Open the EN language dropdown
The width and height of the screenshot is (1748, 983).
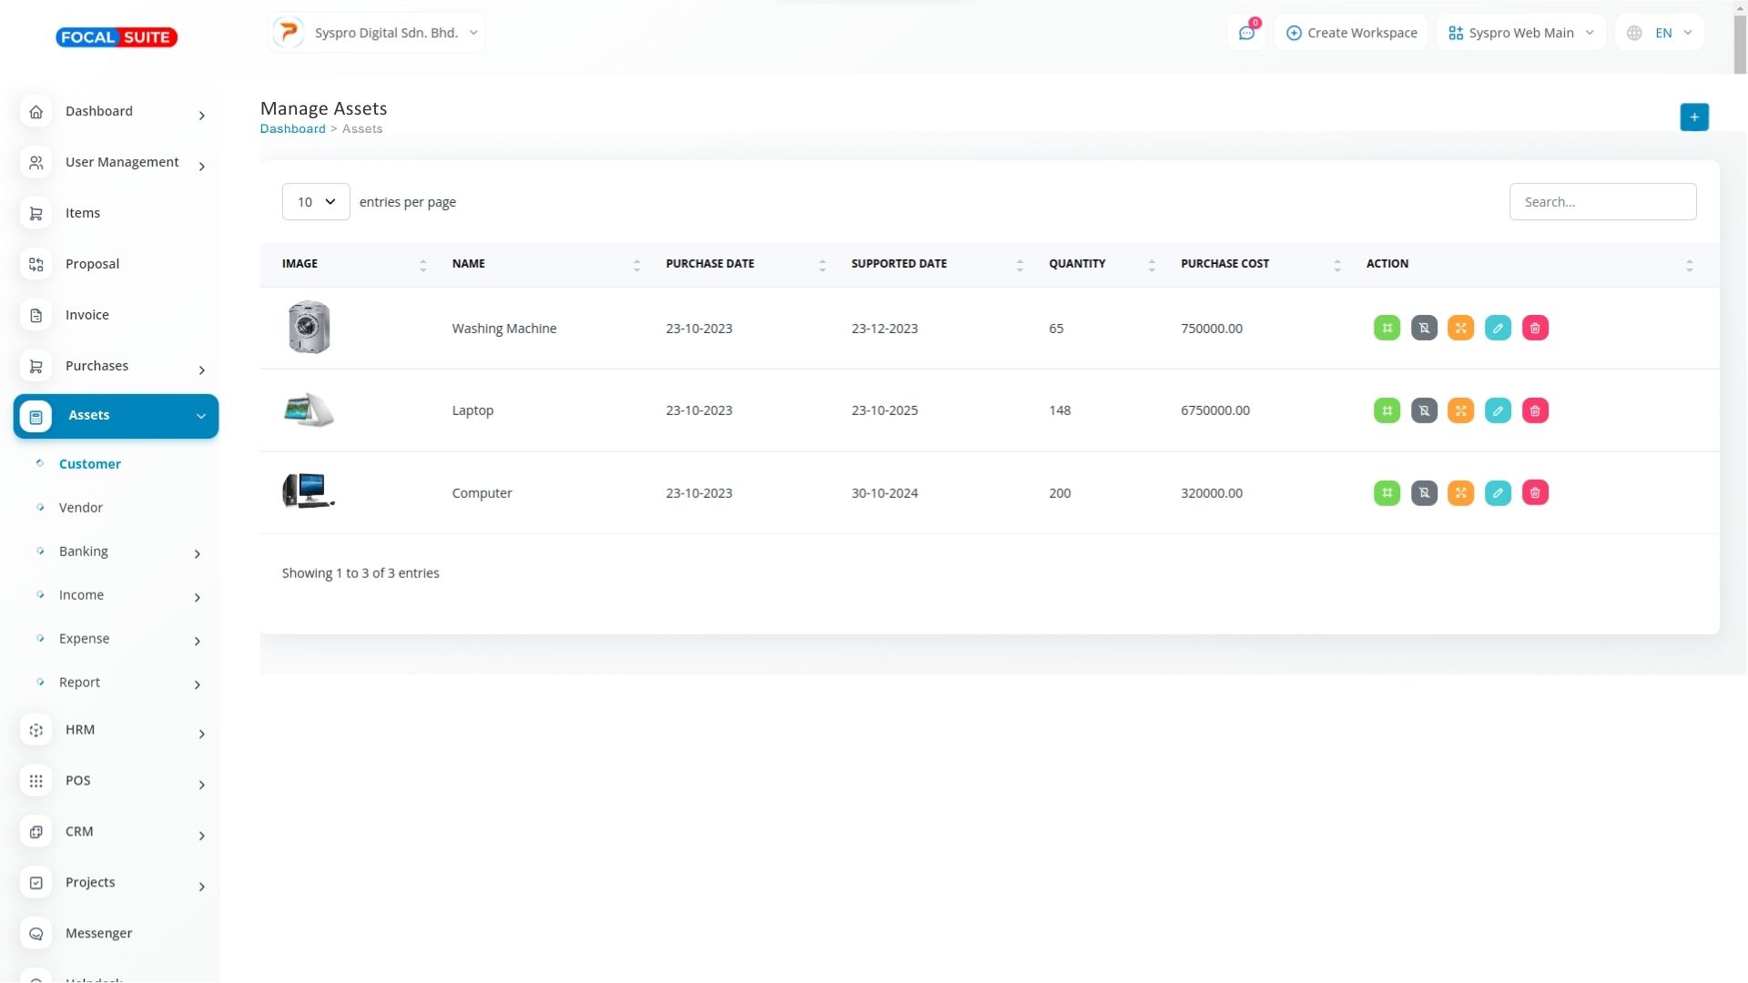(x=1660, y=33)
